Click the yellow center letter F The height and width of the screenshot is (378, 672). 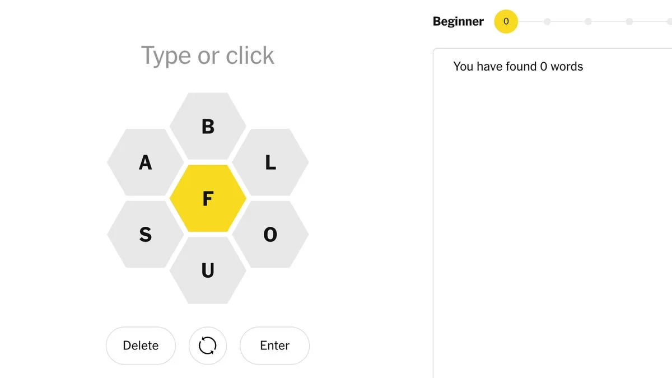208,198
